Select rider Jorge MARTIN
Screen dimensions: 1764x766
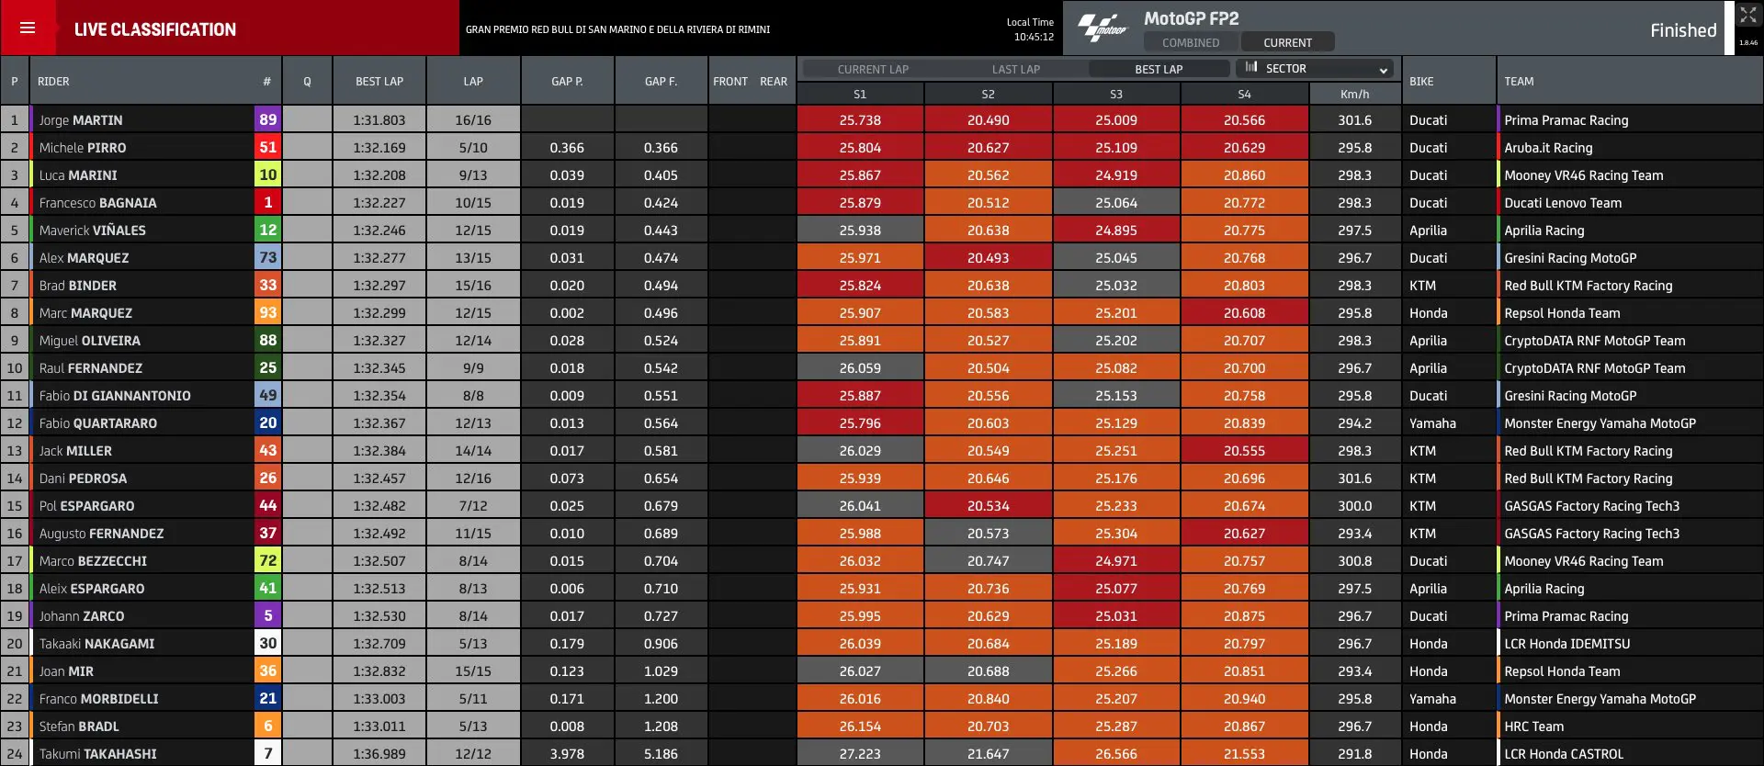81,120
